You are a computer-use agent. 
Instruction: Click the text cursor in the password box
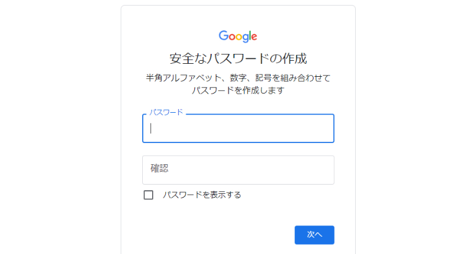[x=151, y=128]
